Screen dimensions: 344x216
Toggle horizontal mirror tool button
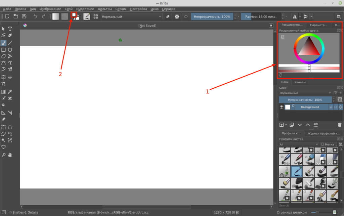pos(295,16)
